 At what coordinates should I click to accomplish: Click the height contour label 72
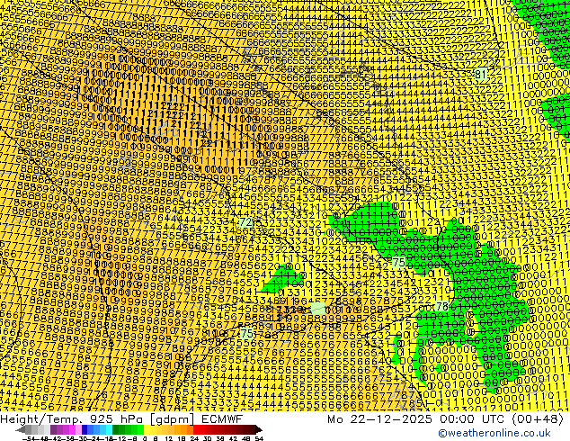pyautogui.click(x=245, y=222)
